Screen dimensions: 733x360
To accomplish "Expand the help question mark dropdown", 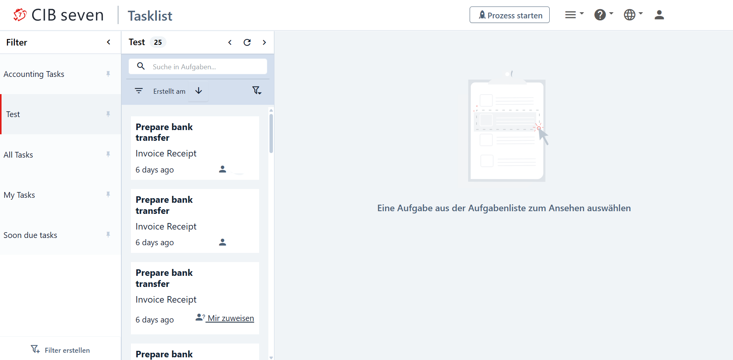I will 603,15.
